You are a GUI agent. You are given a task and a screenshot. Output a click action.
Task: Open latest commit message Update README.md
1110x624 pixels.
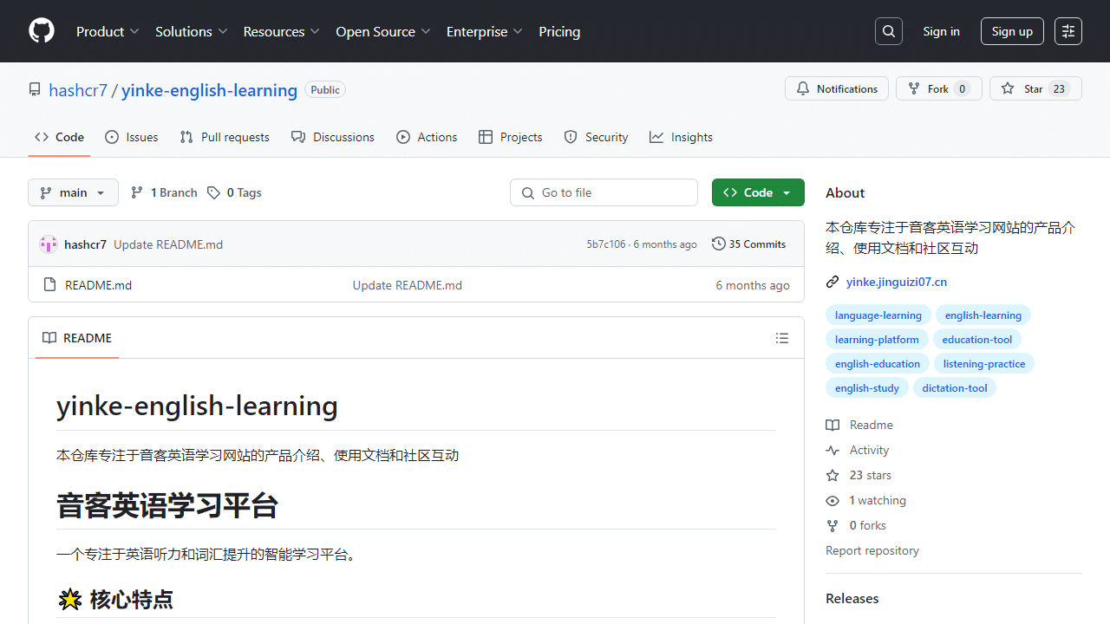168,244
